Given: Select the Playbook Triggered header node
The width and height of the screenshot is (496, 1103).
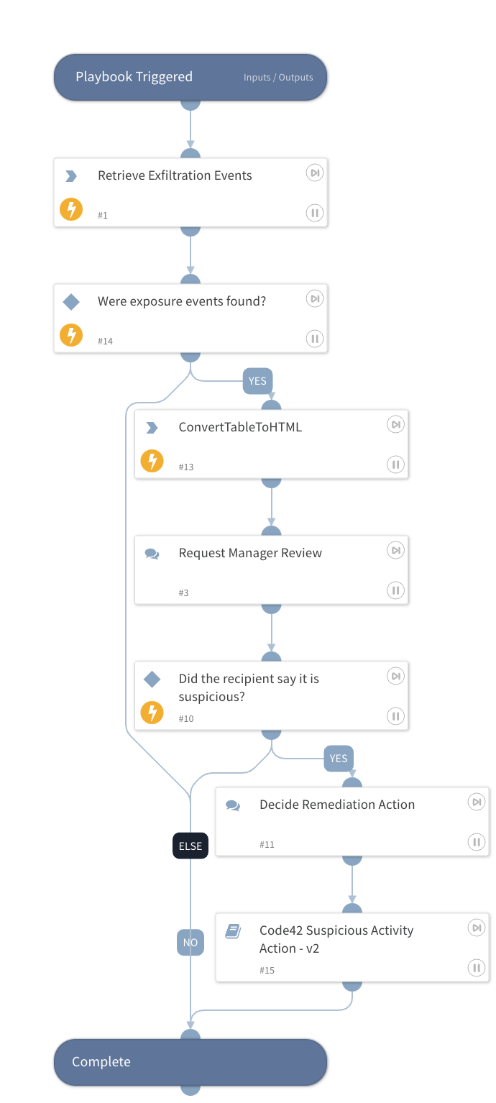Looking at the screenshot, I should tap(134, 76).
